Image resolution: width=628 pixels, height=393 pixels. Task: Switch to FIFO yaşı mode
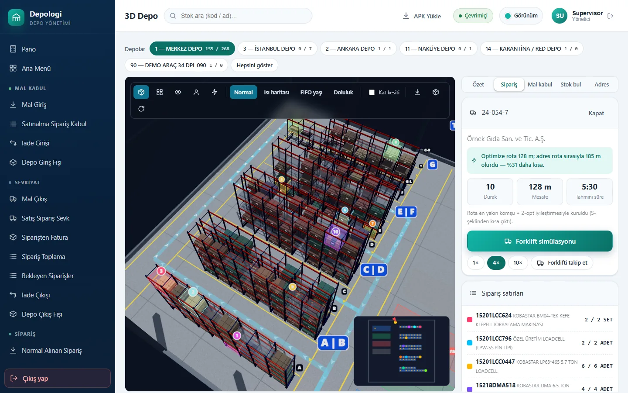click(311, 92)
